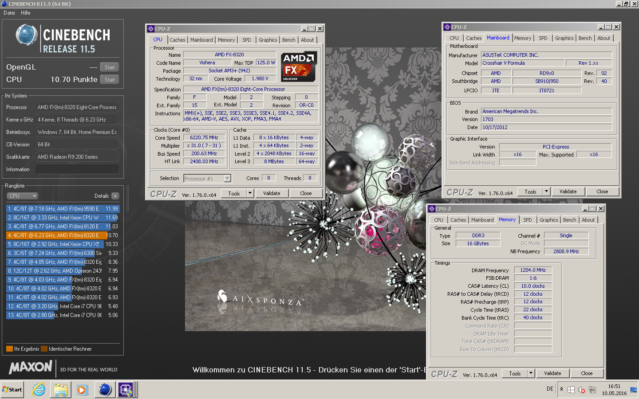Switch to Caches tab in CPU window

pyautogui.click(x=177, y=40)
